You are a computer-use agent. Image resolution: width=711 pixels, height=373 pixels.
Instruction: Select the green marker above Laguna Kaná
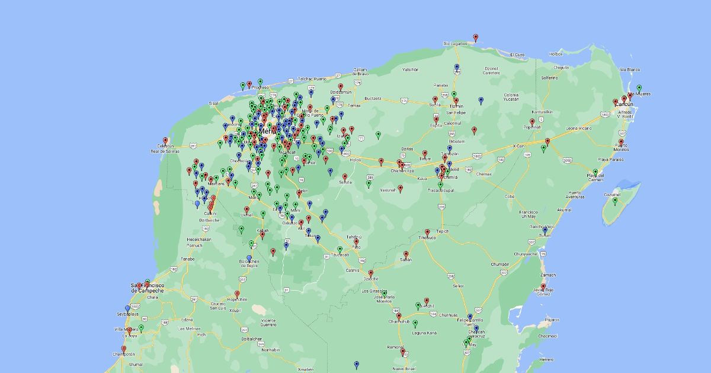pos(415,324)
